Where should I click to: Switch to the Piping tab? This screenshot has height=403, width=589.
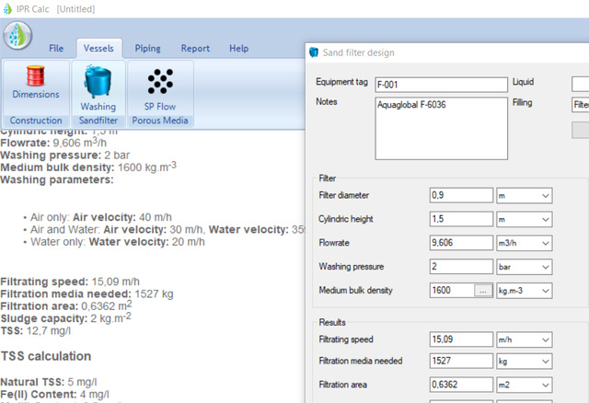147,48
